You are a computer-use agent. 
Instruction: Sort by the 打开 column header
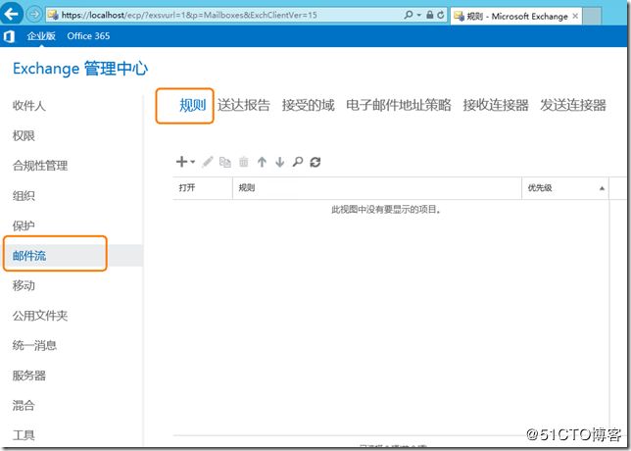tap(203, 187)
